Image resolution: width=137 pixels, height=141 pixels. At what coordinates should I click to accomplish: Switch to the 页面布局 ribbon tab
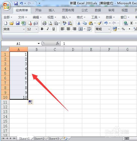point(68,10)
